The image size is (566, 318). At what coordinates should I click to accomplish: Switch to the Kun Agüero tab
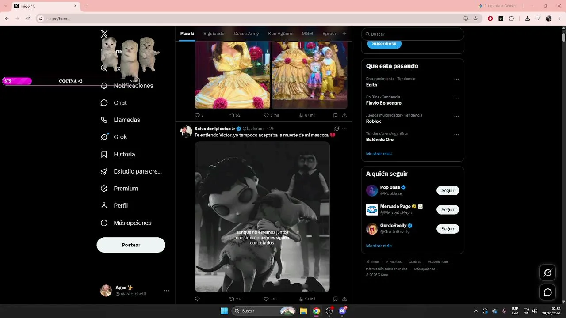point(280,34)
